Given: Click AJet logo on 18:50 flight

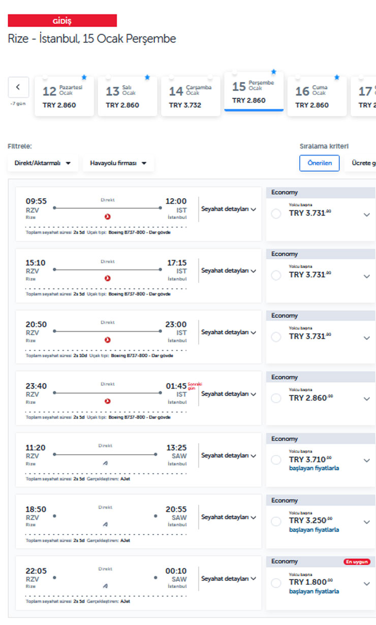Looking at the screenshot, I should [105, 524].
